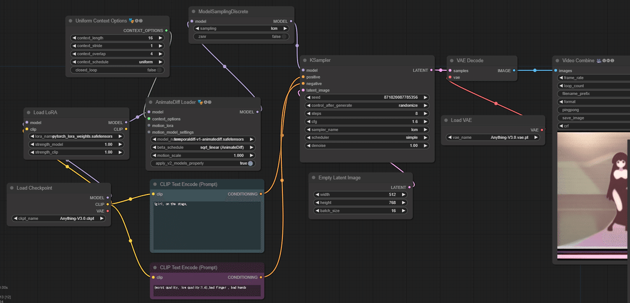Viewport: 630px width, 303px height.
Task: Decrease cfg value with the left arrow
Action: (308, 122)
